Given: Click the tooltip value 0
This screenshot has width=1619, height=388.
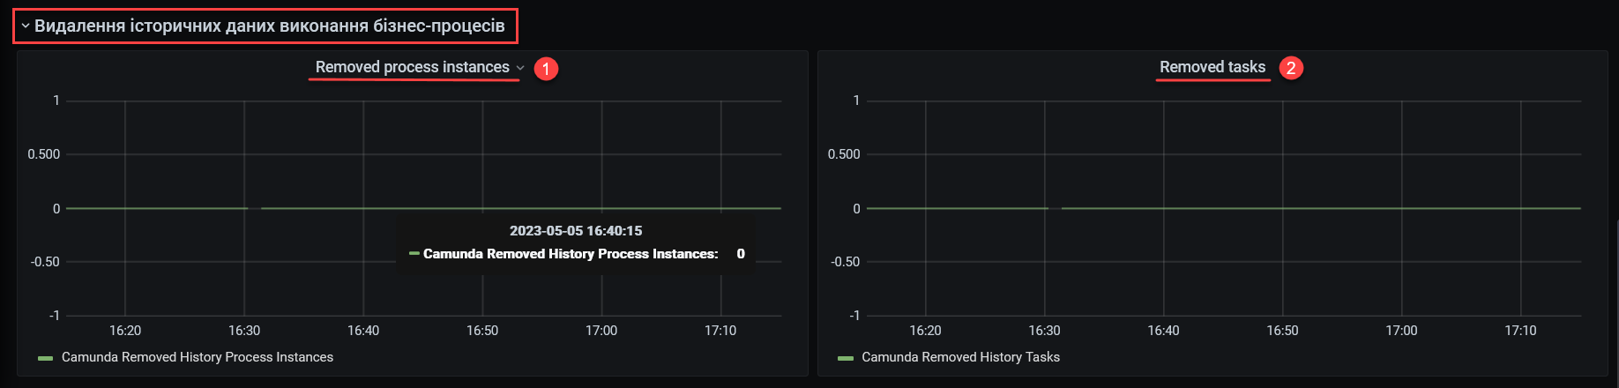Looking at the screenshot, I should [x=741, y=254].
